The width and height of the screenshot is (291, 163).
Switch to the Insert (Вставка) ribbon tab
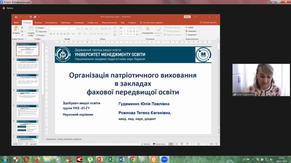(x=38, y=22)
